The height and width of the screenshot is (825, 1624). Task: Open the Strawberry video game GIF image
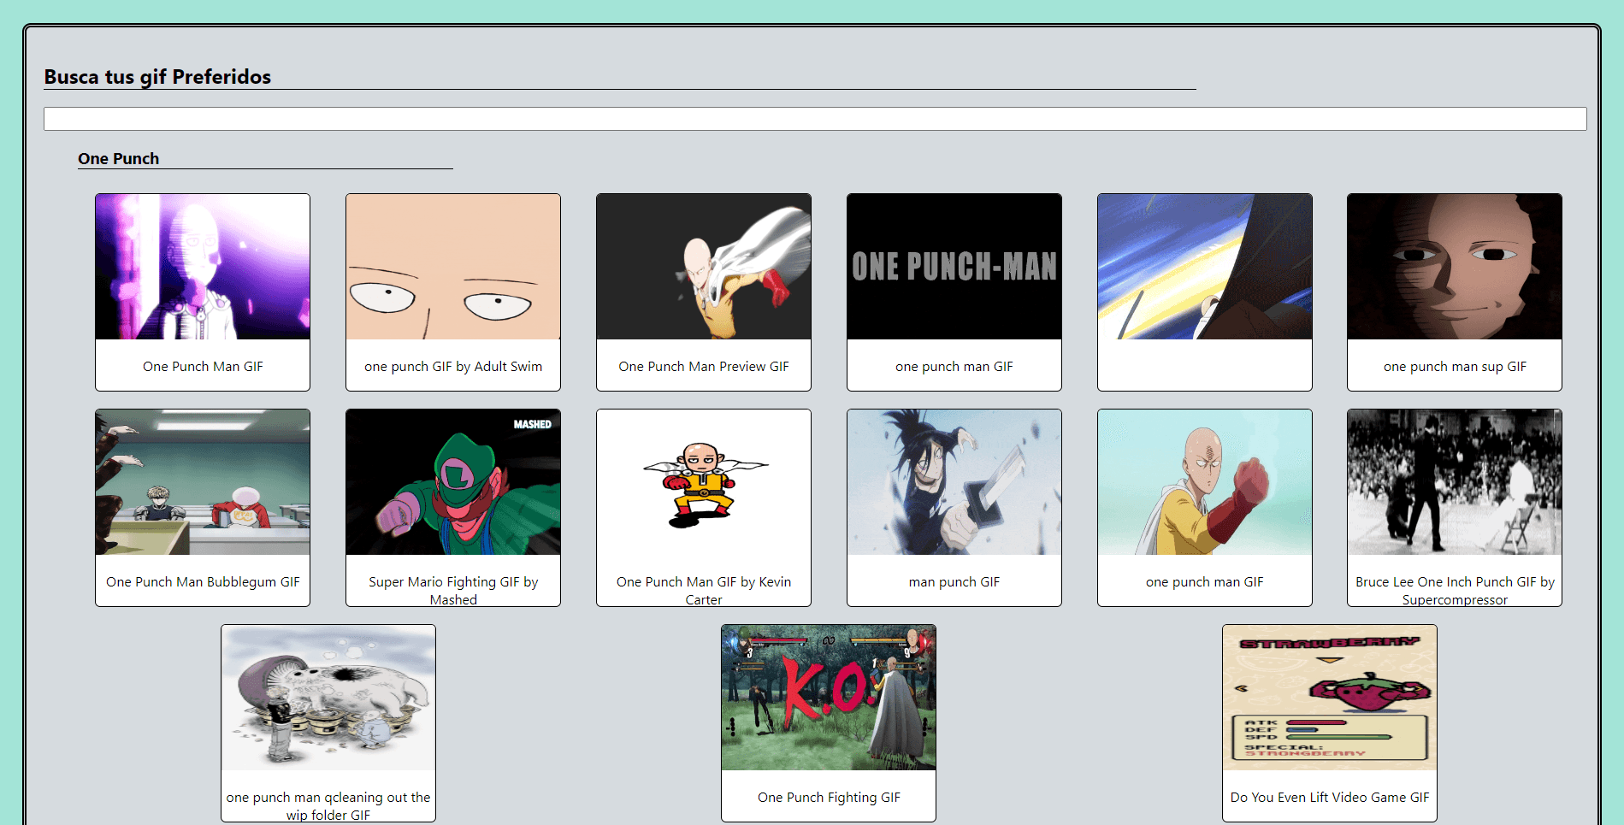1330,698
